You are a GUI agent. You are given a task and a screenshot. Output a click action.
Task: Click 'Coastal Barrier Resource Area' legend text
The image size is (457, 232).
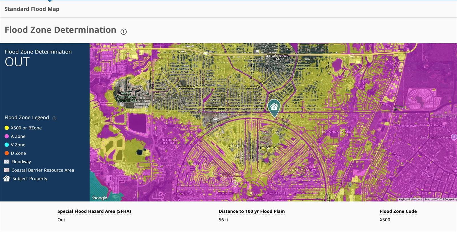[43, 170]
